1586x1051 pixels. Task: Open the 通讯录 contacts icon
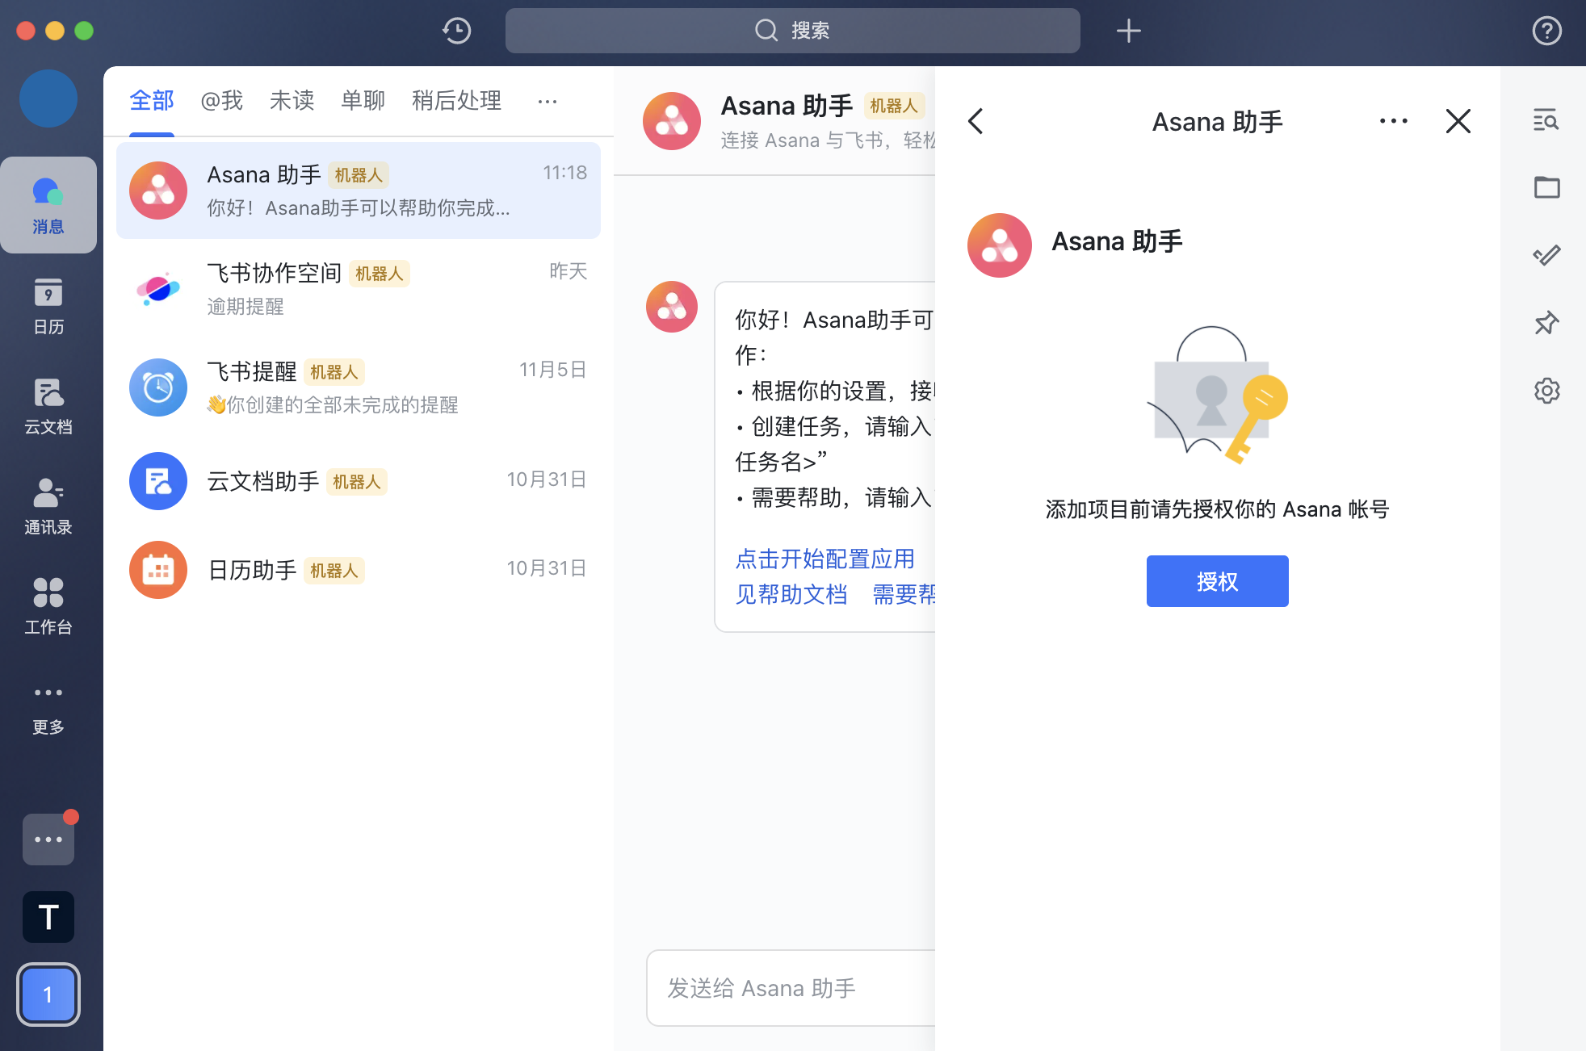48,507
